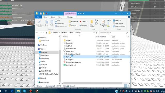Viewport: 165px width, 93px height.
Task: Click Invert selection
Action: tap(119, 26)
